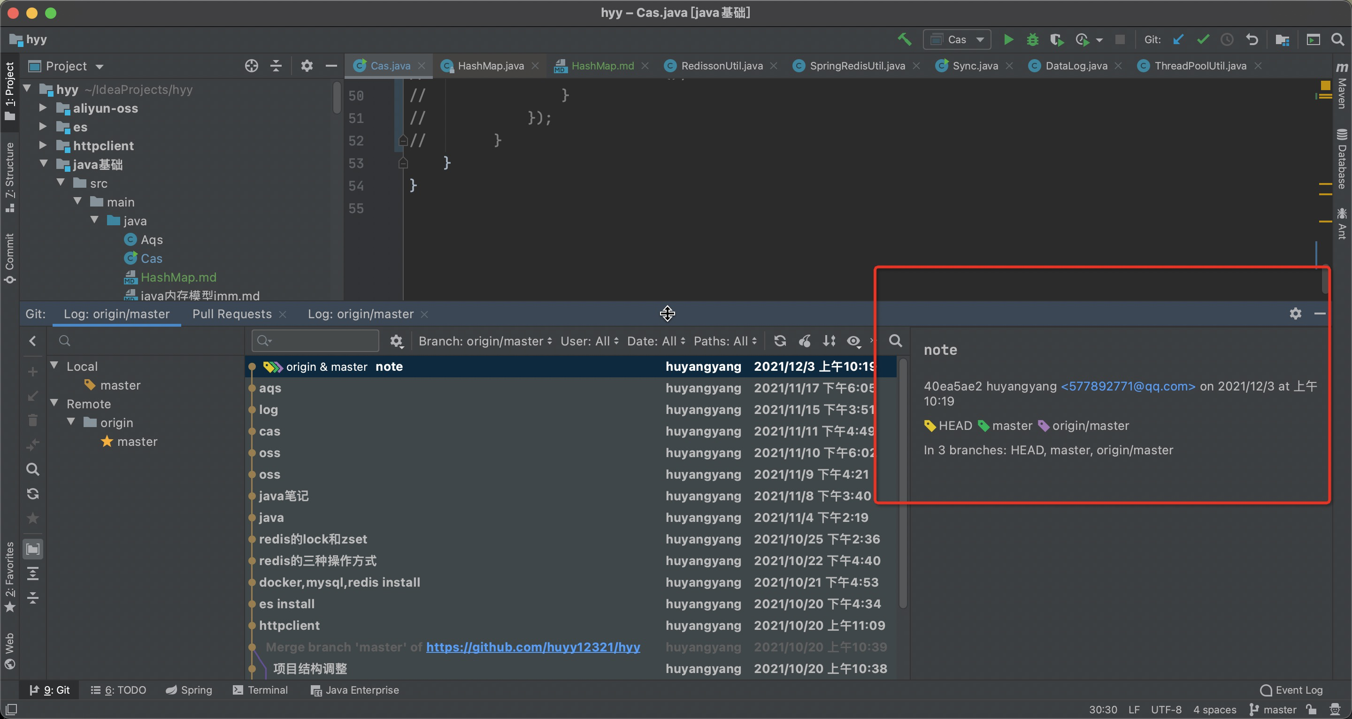
Task: Open Git log filter settings gear
Action: 396,341
